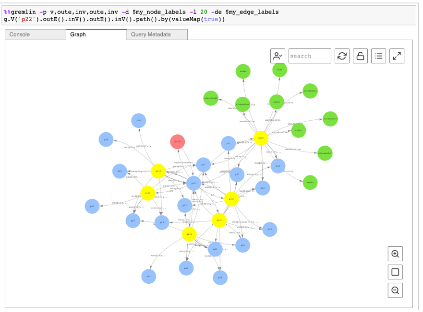This screenshot has width=423, height=312.
Task: Select the blue p24 node
Action: (120, 171)
